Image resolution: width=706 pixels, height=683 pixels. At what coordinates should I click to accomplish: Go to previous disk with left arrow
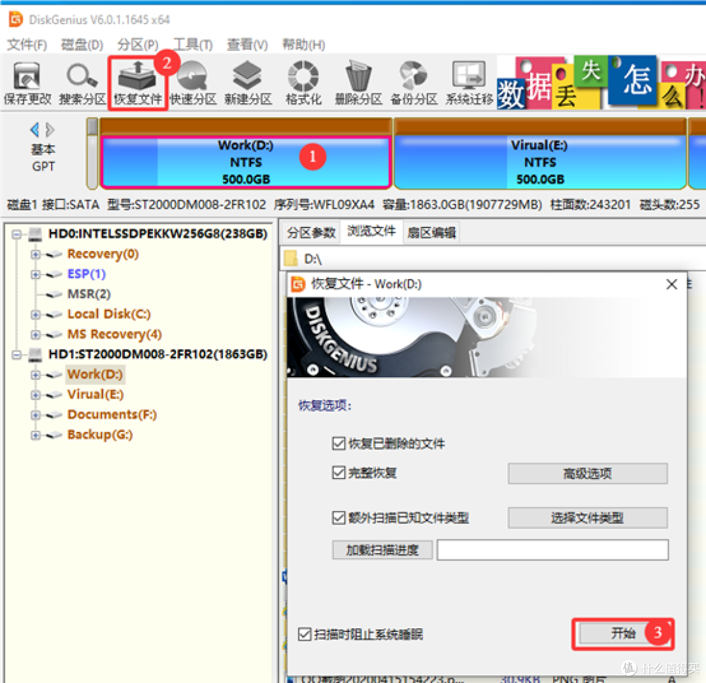click(x=34, y=130)
